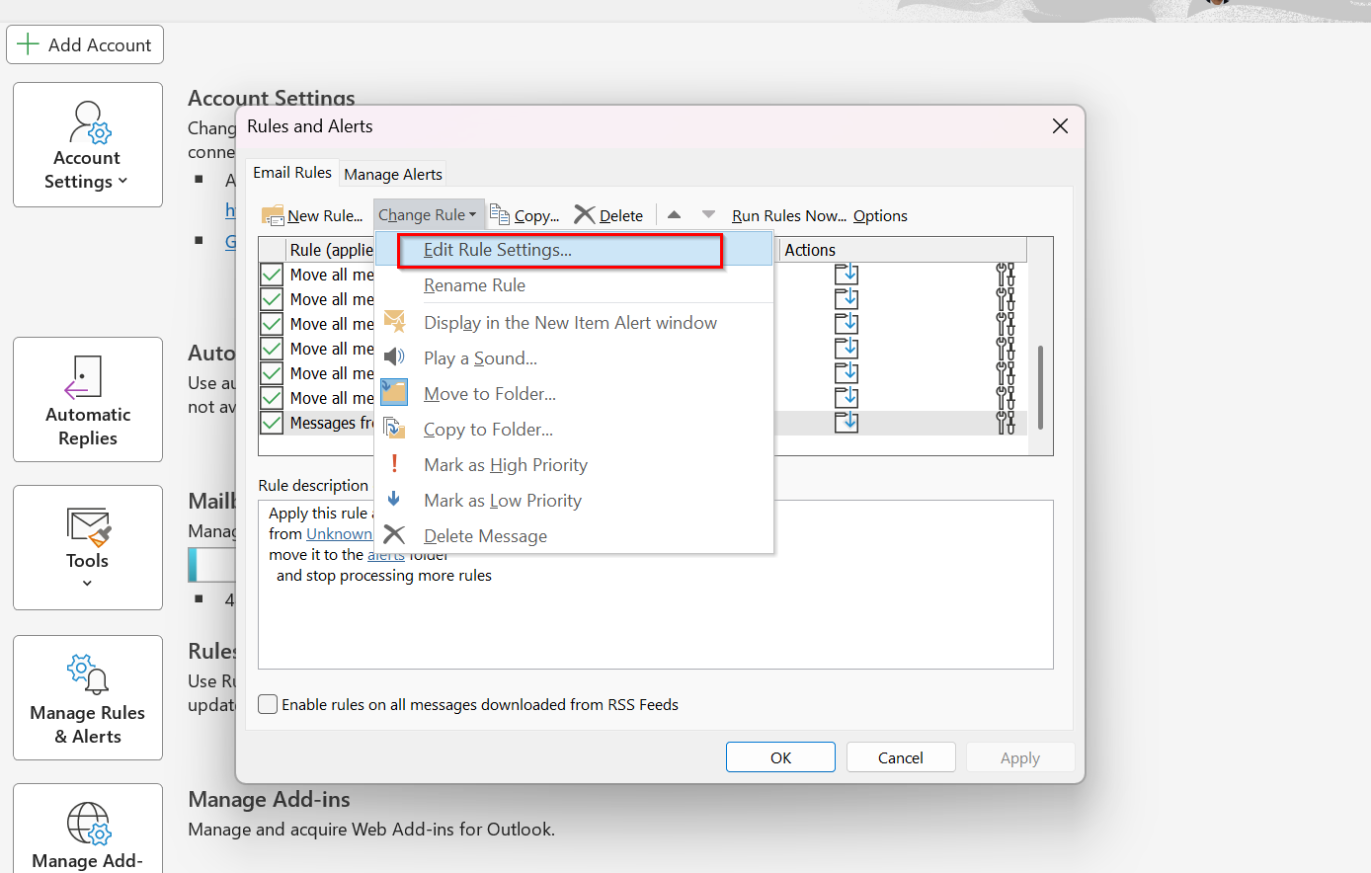Select Edit Rule Settings menu item
This screenshot has height=873, width=1371.
(498, 250)
